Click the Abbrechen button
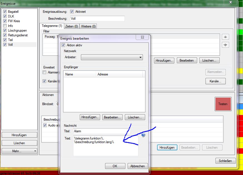Viewport: 243px width, 175px height. point(137,166)
